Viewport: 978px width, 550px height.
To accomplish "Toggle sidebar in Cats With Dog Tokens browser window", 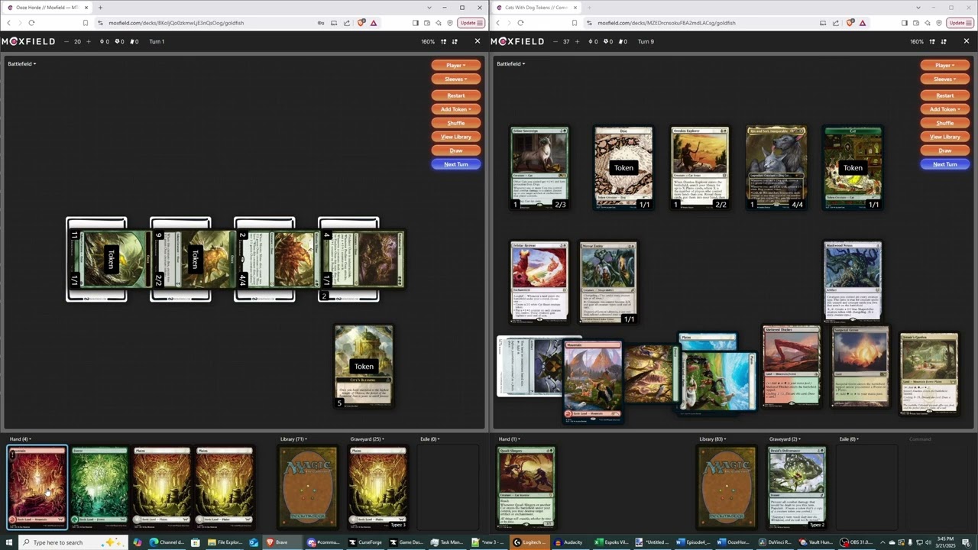I will (904, 23).
